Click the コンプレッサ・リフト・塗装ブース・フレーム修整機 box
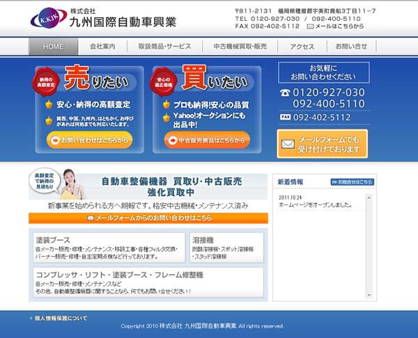 [148, 282]
